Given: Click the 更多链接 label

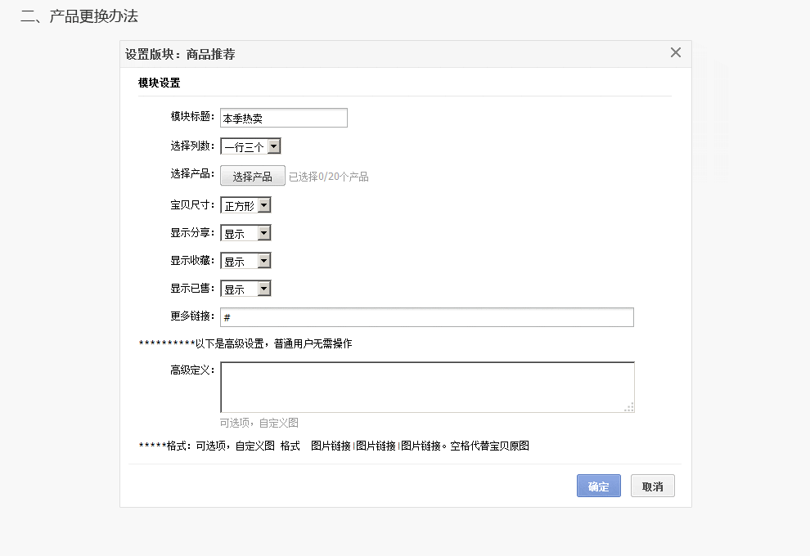Looking at the screenshot, I should tap(192, 316).
